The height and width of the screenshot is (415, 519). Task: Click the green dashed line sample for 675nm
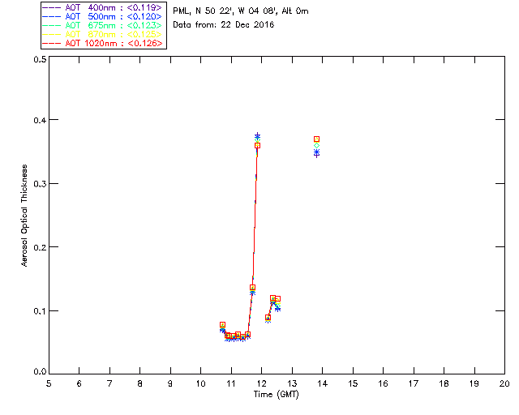click(52, 25)
